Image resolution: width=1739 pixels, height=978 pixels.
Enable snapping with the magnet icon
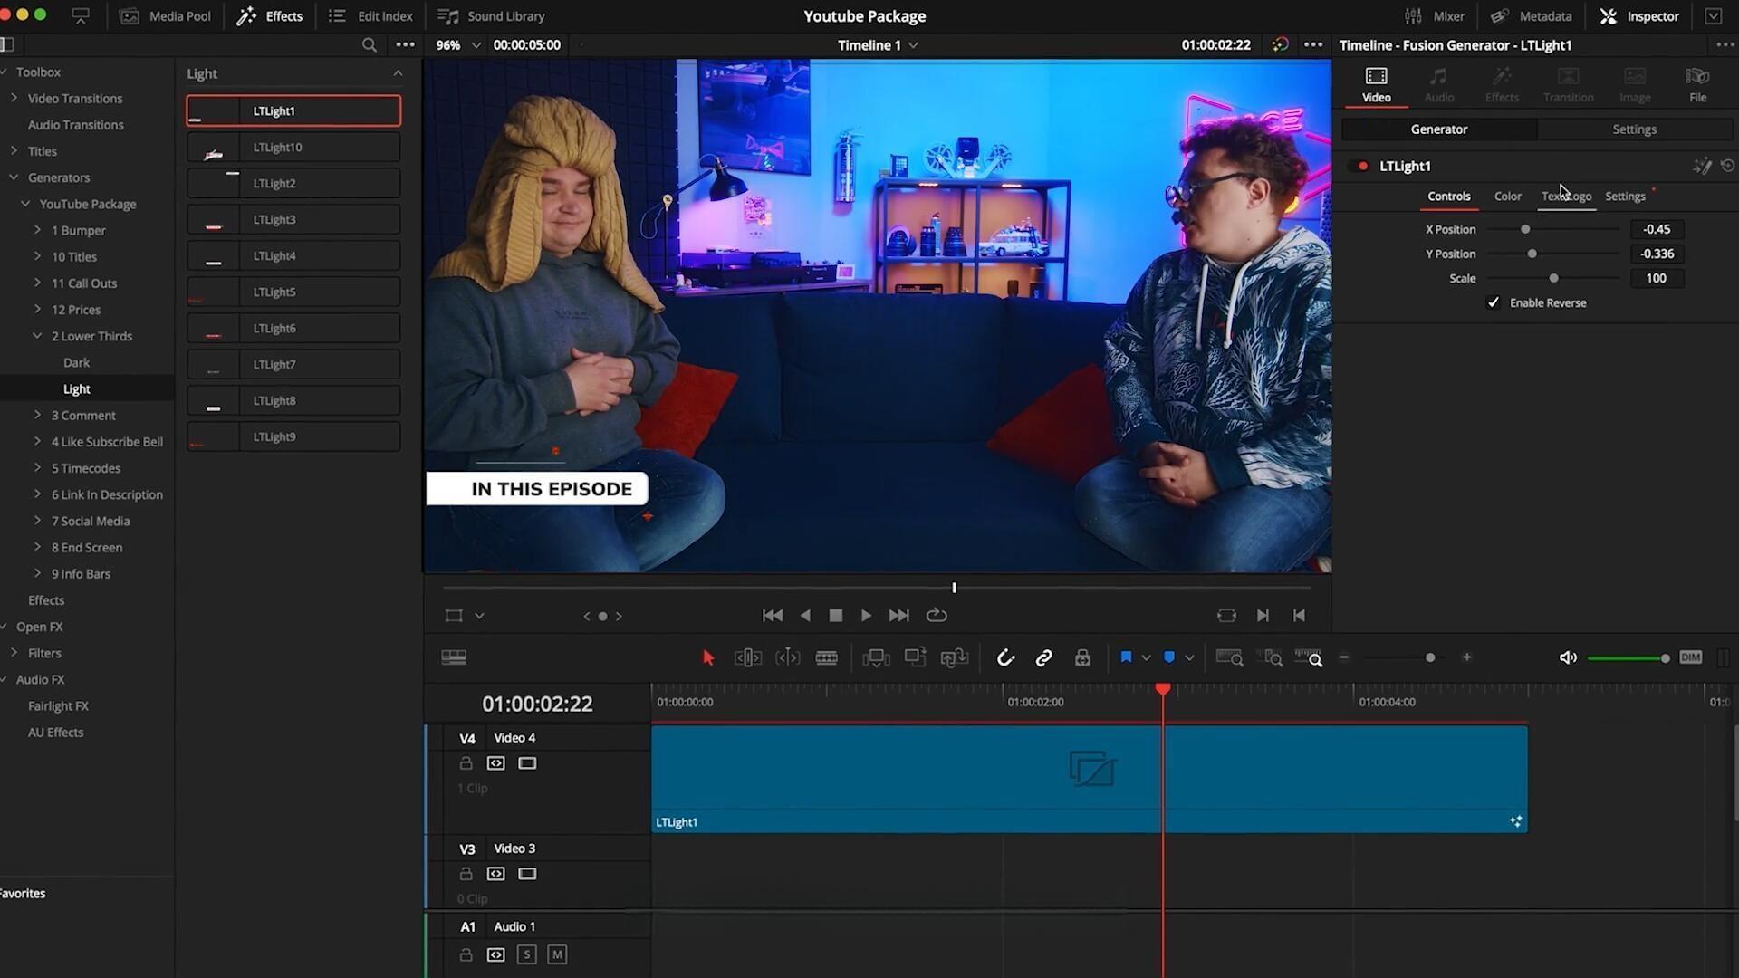pos(1005,657)
